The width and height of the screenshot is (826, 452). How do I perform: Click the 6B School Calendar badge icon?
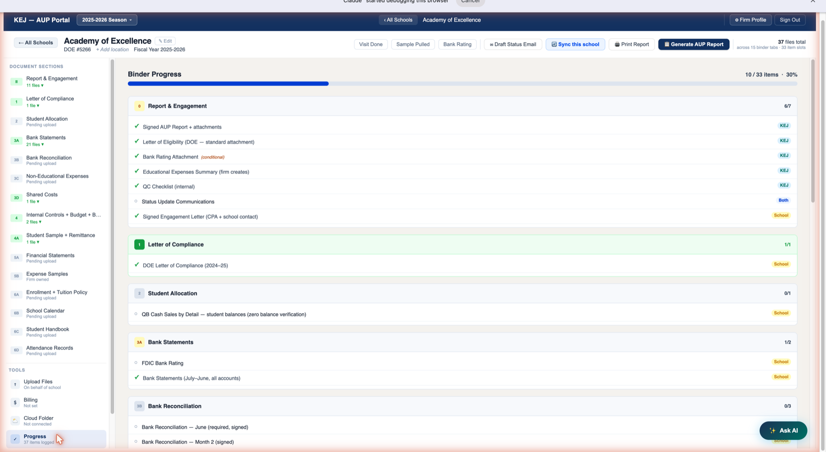[16, 313]
